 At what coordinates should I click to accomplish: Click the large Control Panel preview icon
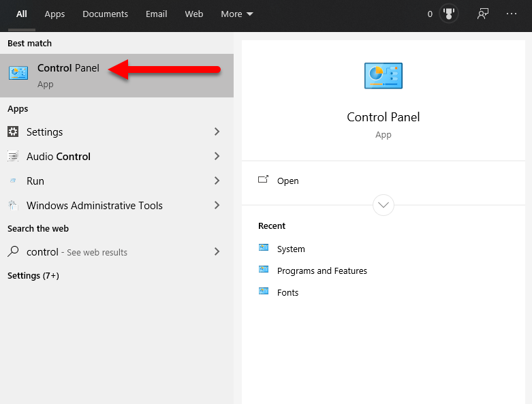(x=384, y=76)
